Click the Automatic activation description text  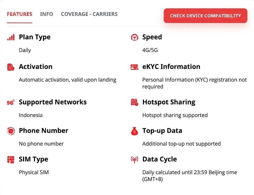pos(67,80)
